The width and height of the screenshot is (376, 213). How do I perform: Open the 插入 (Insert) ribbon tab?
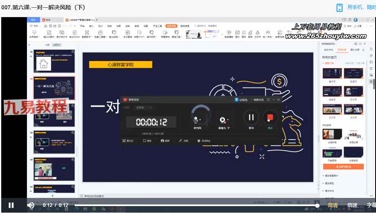point(91,26)
